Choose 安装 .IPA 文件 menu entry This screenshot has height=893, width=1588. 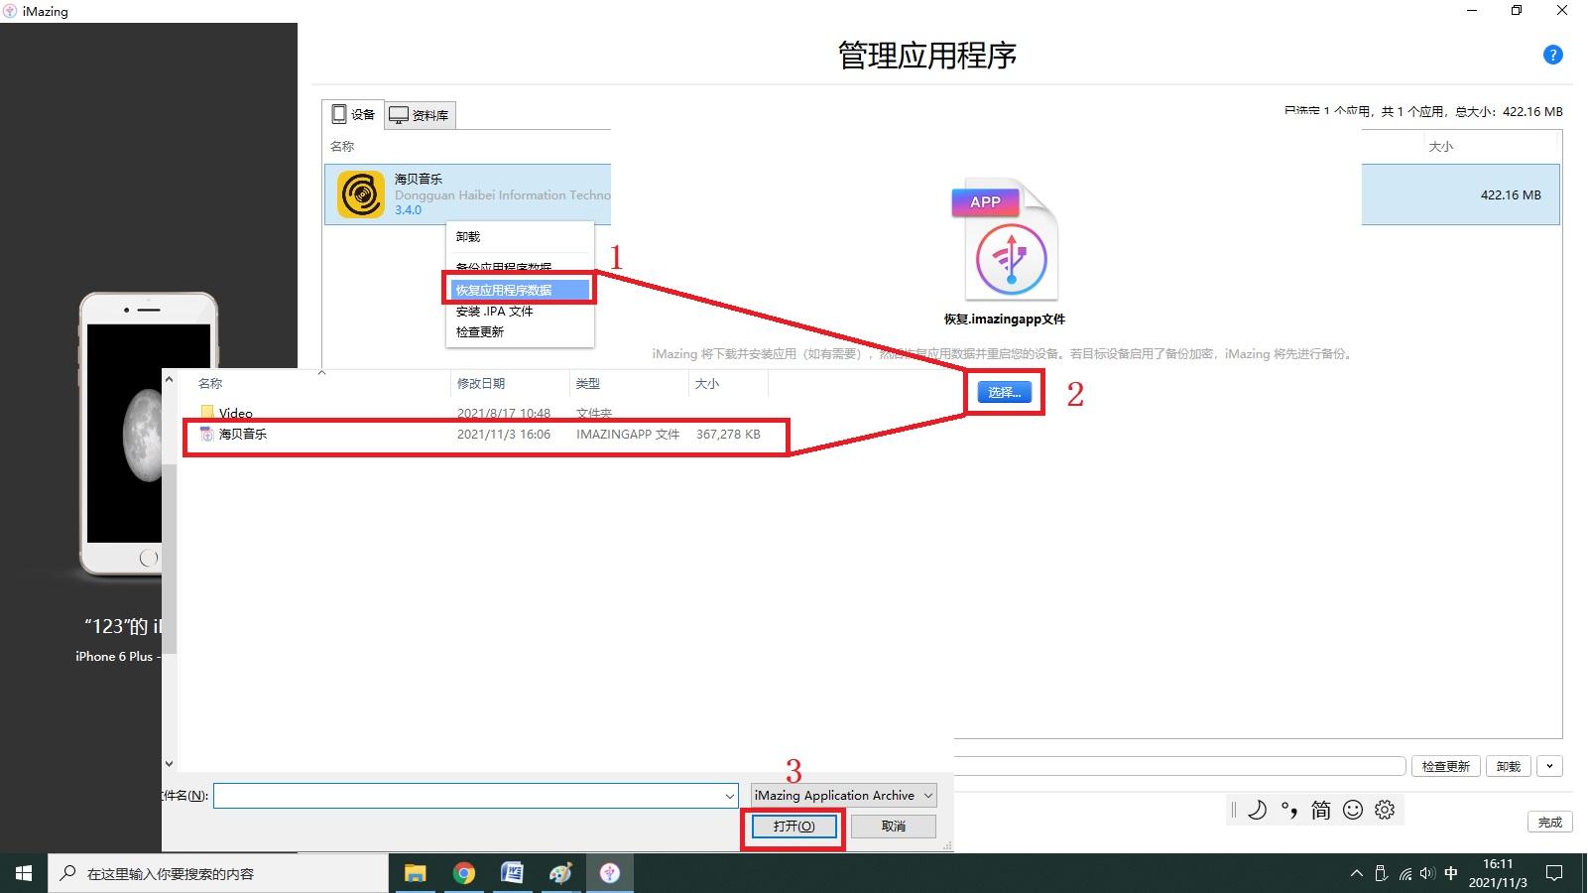click(495, 311)
